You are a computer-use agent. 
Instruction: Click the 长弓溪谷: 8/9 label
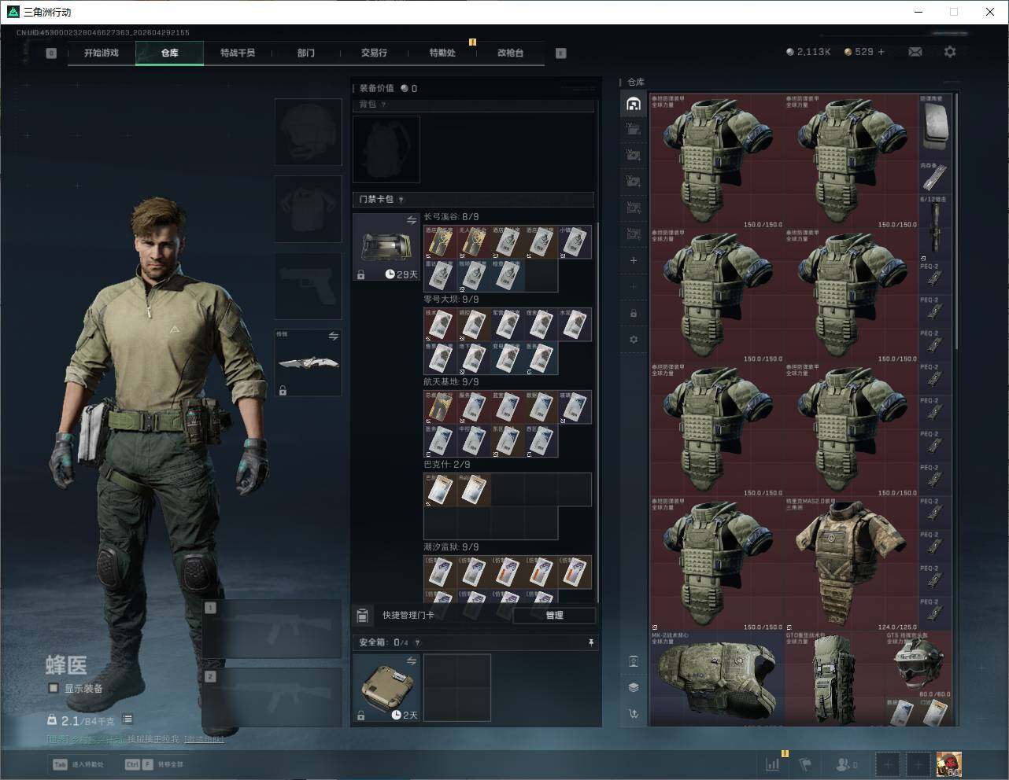[x=451, y=217]
